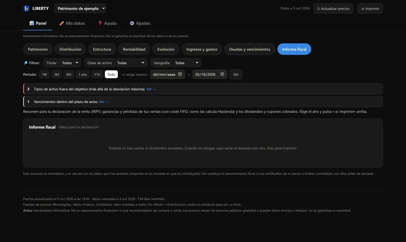
Task: Switch to the Panel tab
Action: (x=38, y=23)
